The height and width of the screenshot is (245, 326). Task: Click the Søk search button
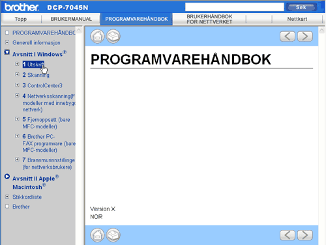click(x=301, y=7)
